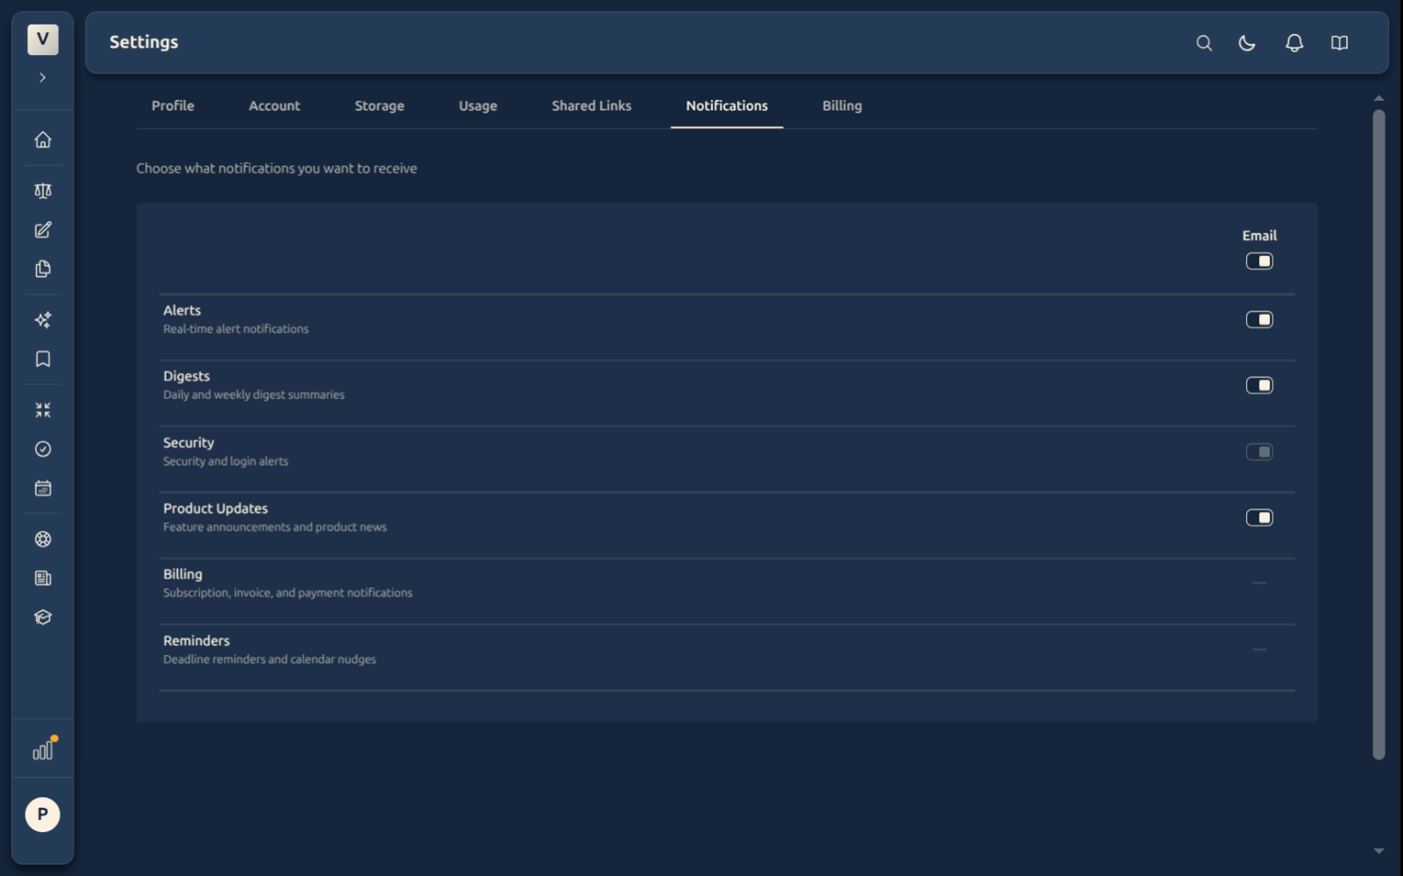1403x876 pixels.
Task: Toggle Security email notifications switch
Action: point(1259,452)
